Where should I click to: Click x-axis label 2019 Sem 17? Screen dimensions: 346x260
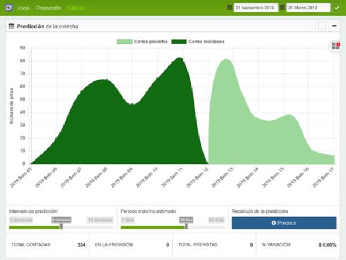pos(324,177)
